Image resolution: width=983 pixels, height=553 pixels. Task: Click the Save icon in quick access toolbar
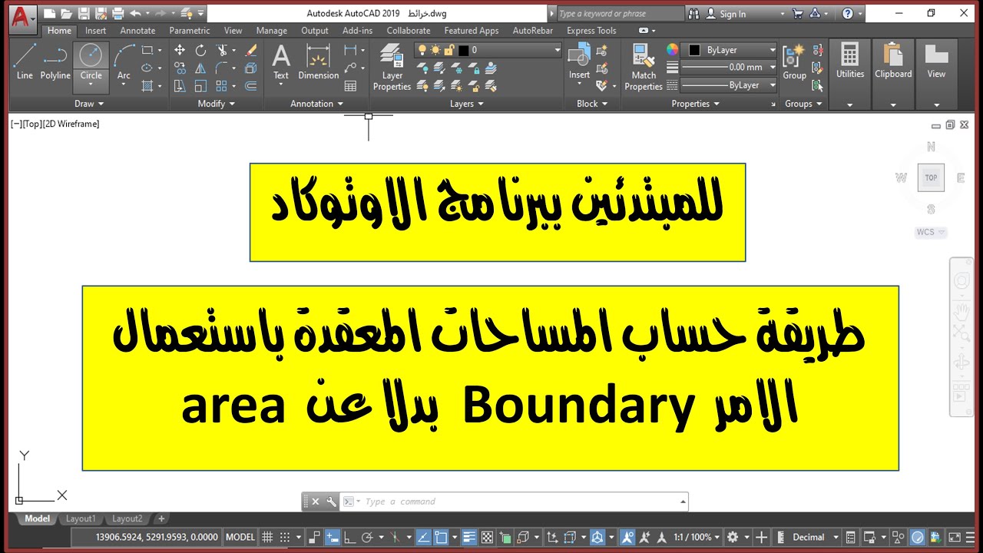pos(84,13)
